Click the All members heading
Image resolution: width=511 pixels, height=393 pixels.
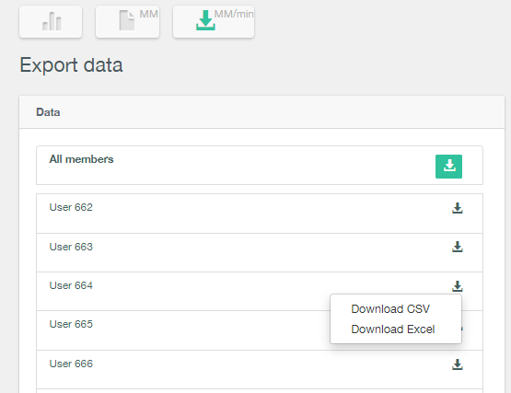(81, 159)
